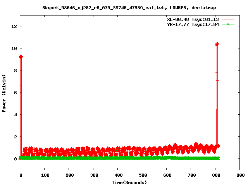Select the YR-17.77 Tsys:17.84 legend label
This screenshot has height=186, width=248.
click(x=193, y=24)
